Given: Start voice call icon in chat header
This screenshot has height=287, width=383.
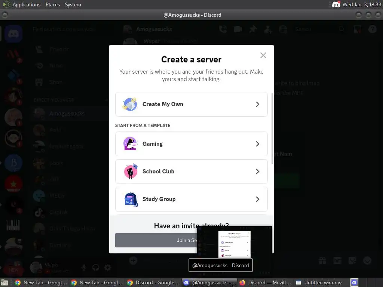Looking at the screenshot, I should coord(223,29).
